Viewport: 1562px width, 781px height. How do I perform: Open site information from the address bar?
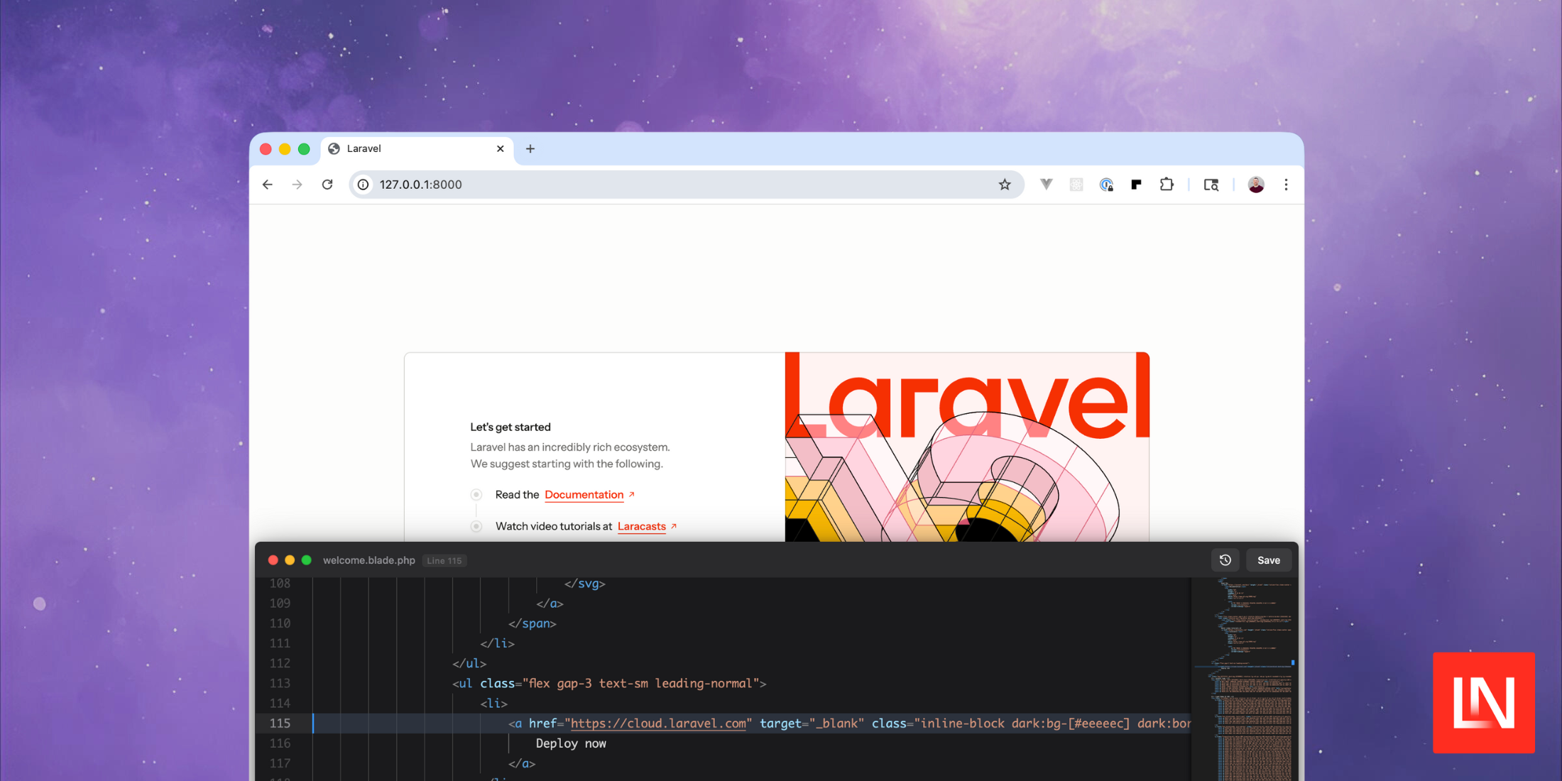pos(363,184)
